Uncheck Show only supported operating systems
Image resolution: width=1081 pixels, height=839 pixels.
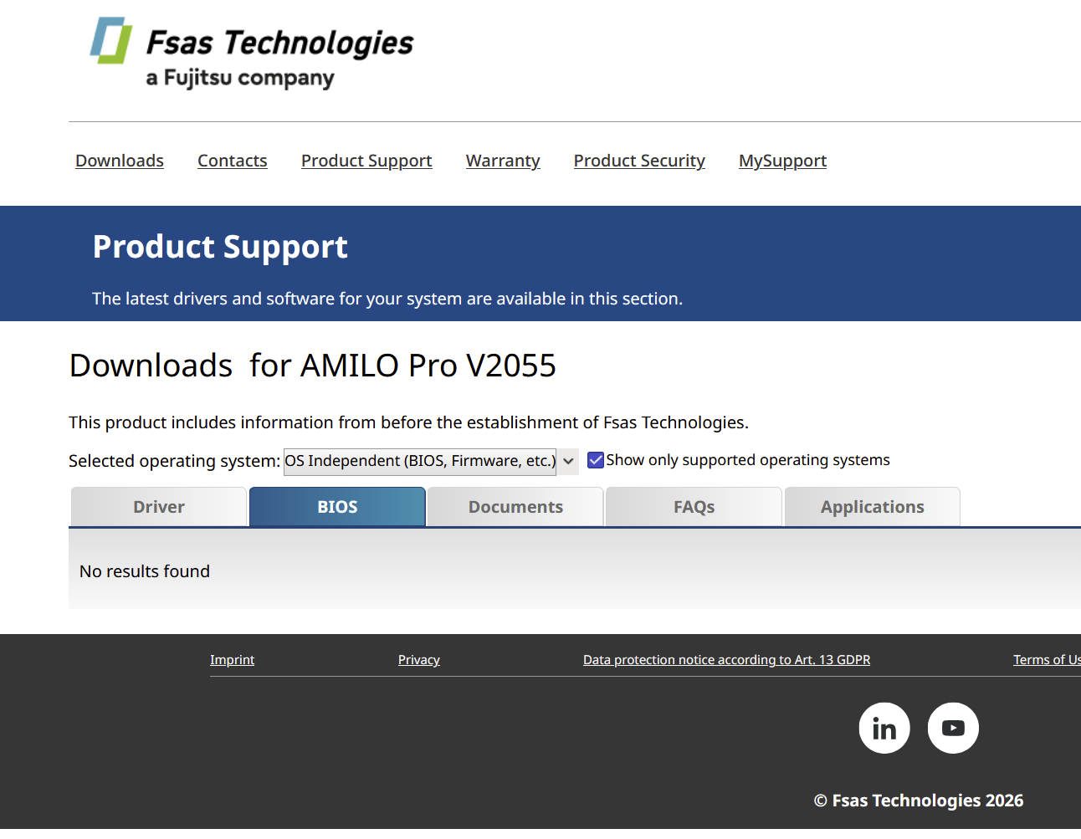pyautogui.click(x=596, y=460)
